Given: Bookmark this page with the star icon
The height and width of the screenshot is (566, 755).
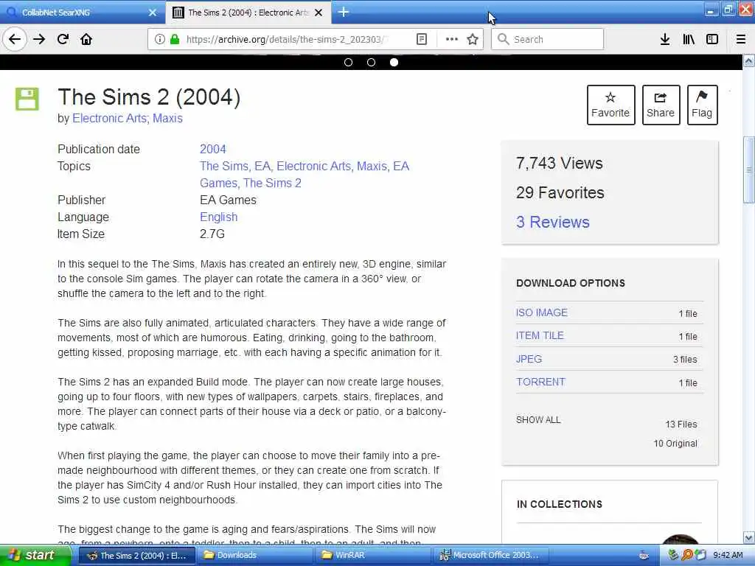Looking at the screenshot, I should [473, 40].
